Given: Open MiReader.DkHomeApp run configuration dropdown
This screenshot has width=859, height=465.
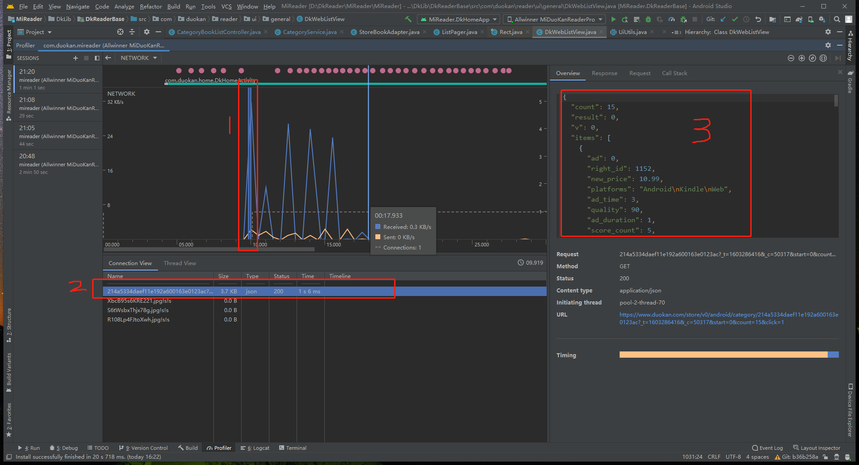Looking at the screenshot, I should point(459,19).
